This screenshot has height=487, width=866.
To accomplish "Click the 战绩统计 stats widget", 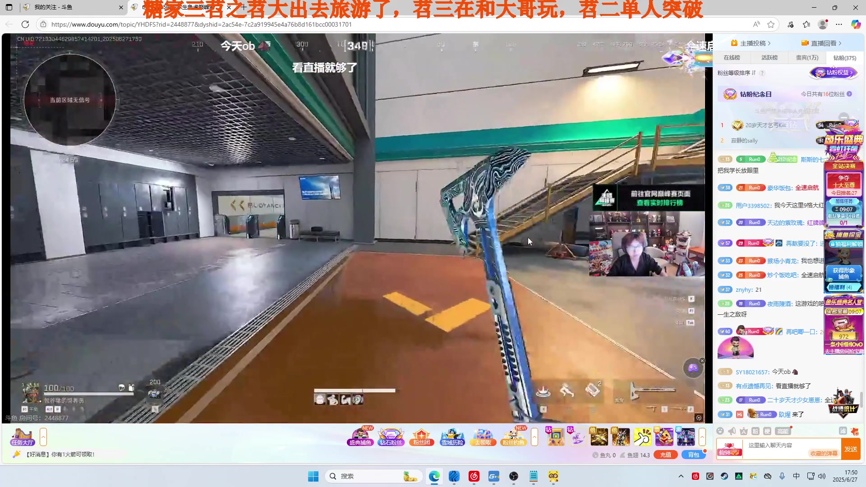I will pyautogui.click(x=843, y=402).
